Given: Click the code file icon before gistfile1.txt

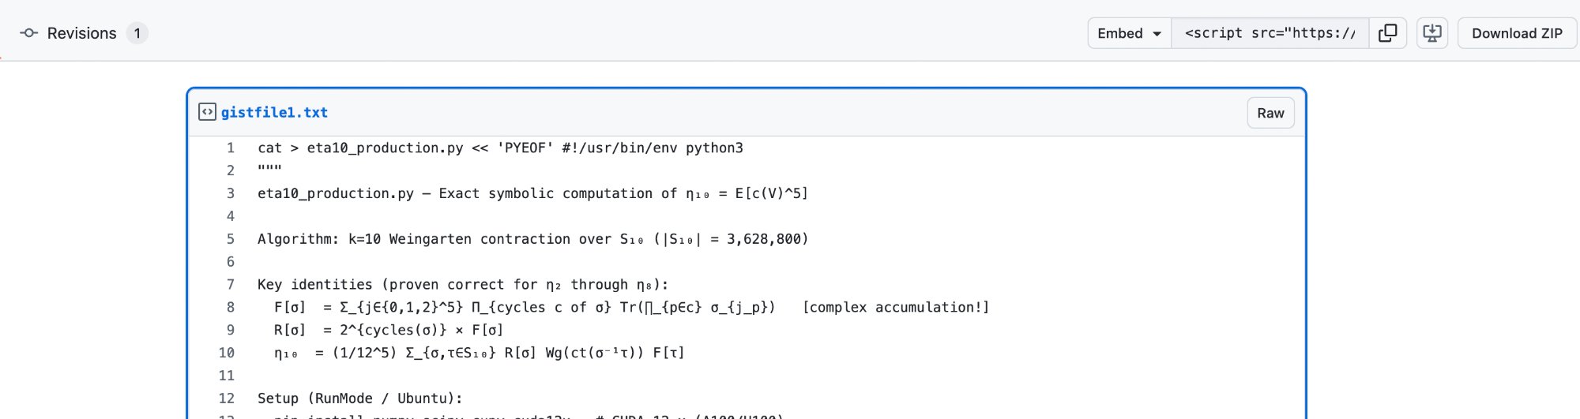Looking at the screenshot, I should tap(207, 112).
